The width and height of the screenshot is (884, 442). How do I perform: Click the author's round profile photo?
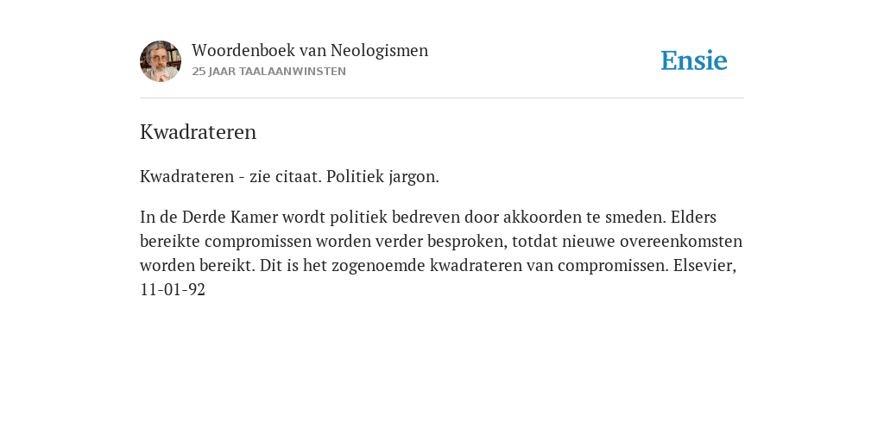[161, 61]
